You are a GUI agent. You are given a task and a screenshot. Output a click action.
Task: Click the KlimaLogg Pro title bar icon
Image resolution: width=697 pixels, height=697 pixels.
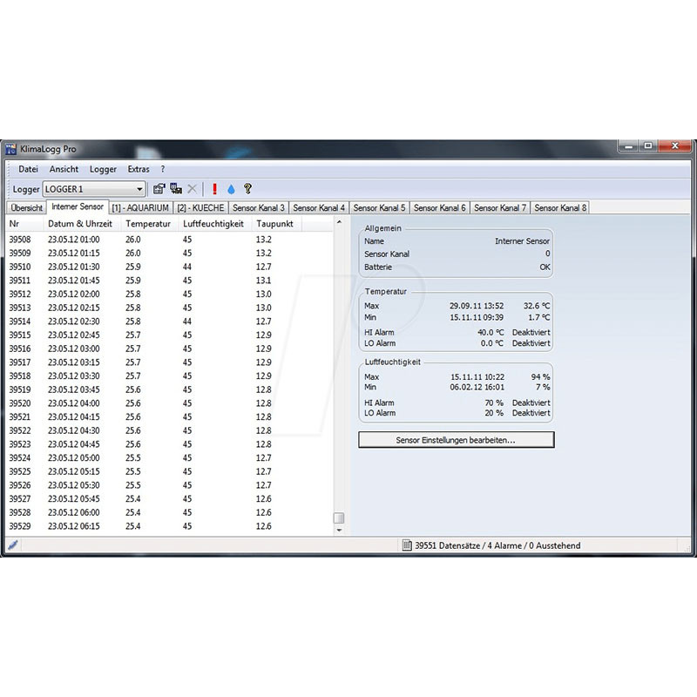point(10,149)
